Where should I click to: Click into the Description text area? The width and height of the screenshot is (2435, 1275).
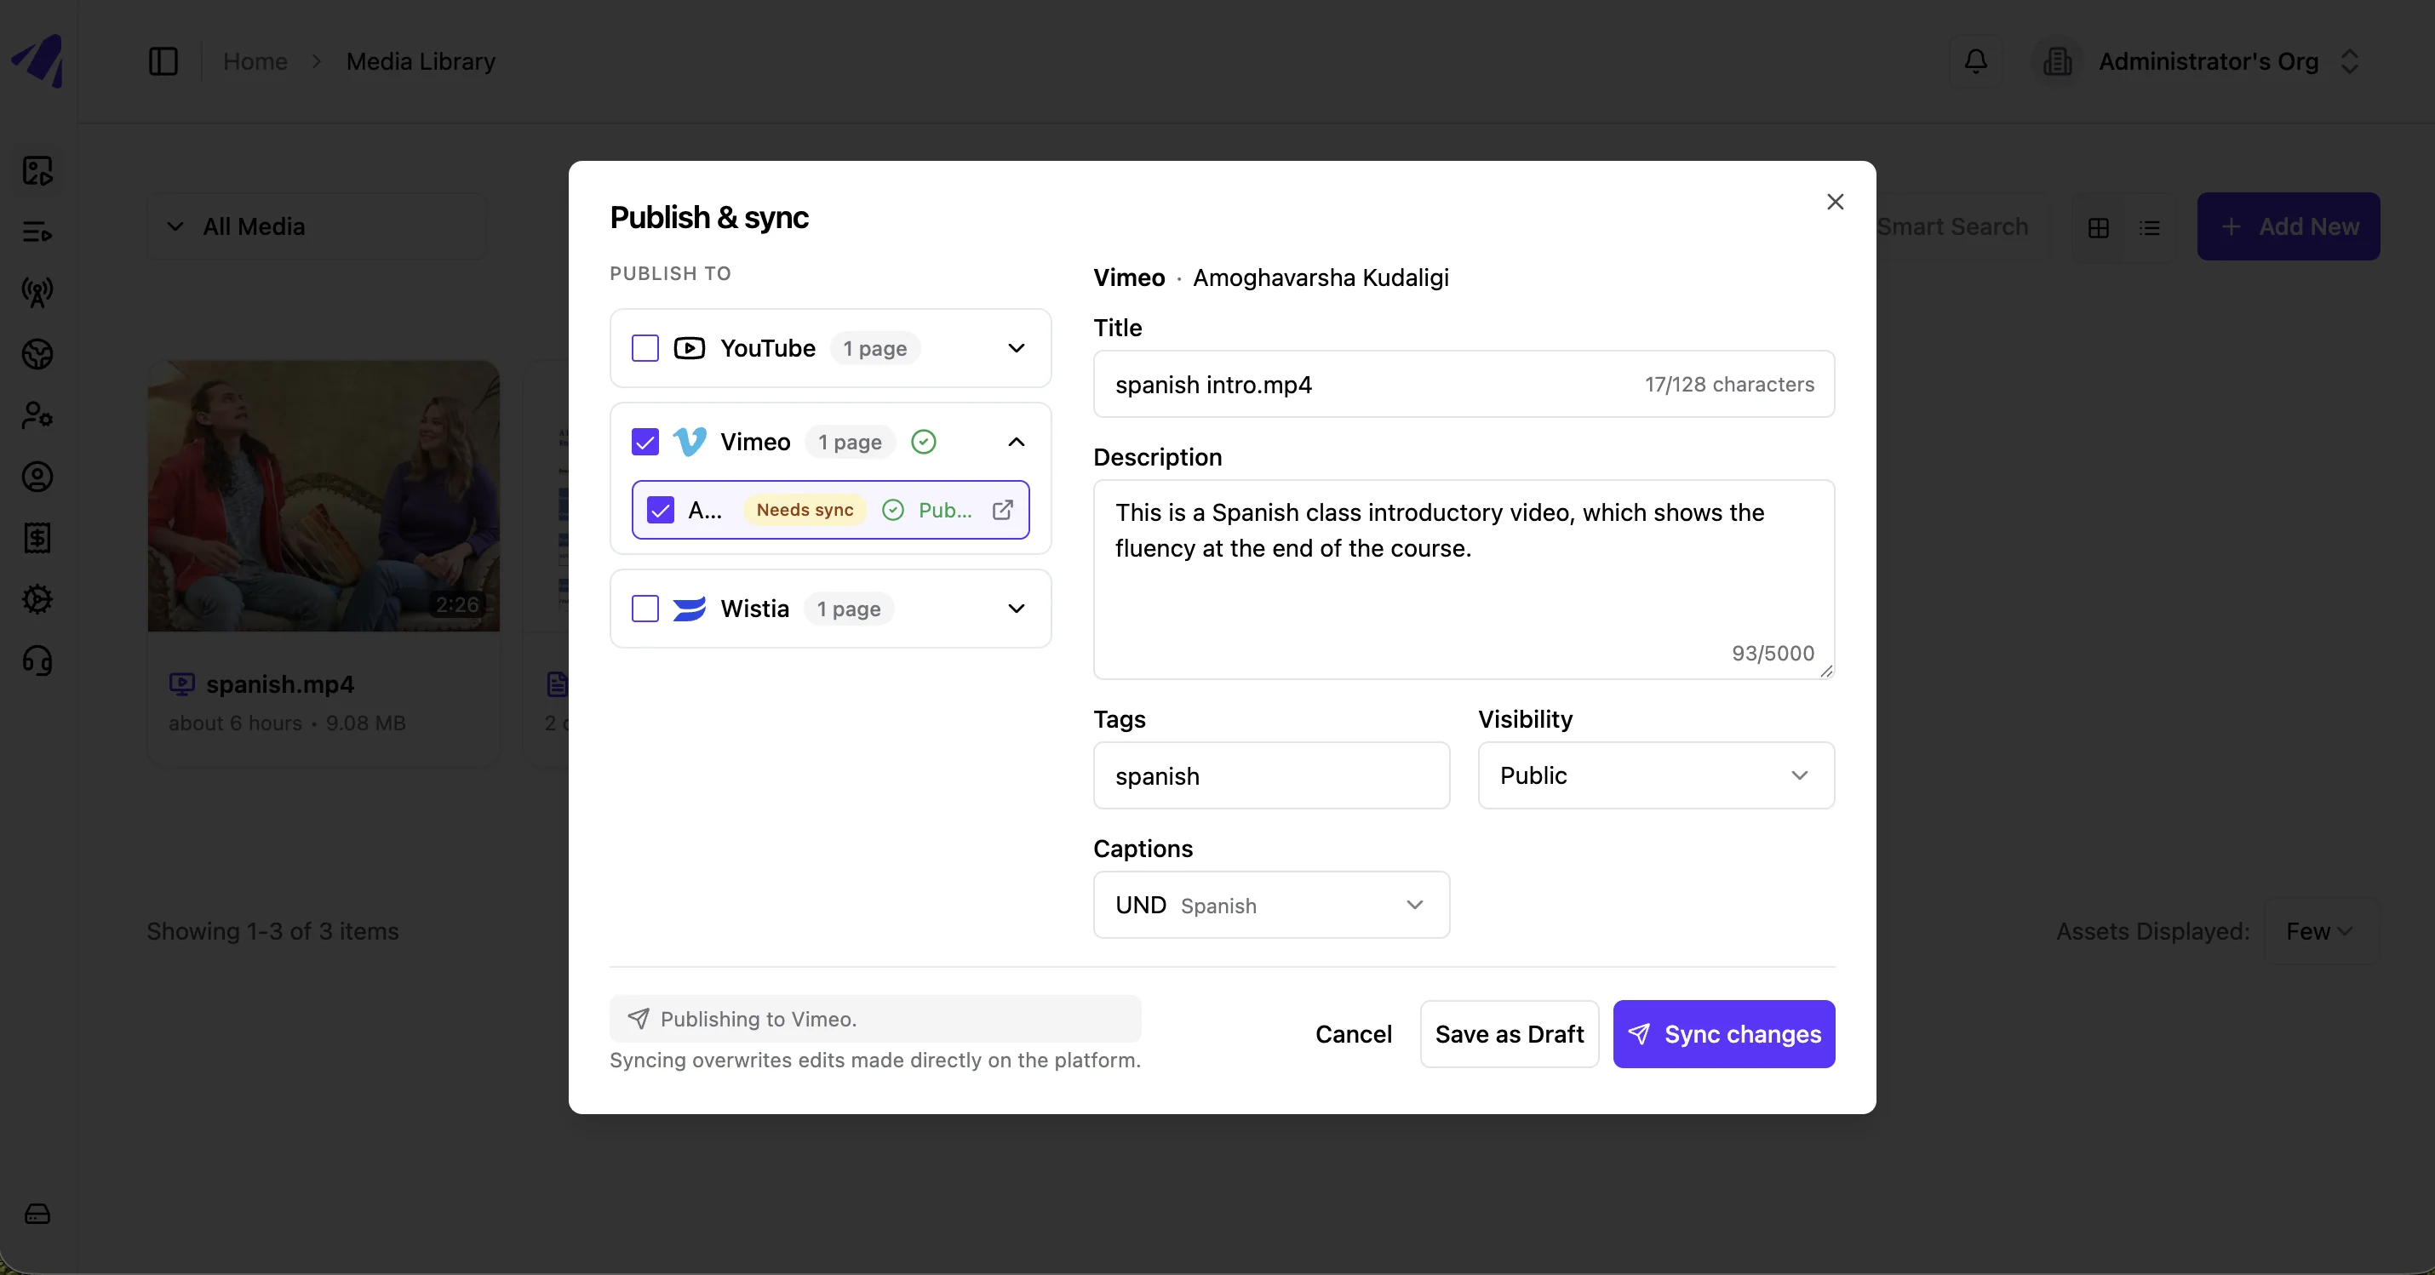[1464, 580]
